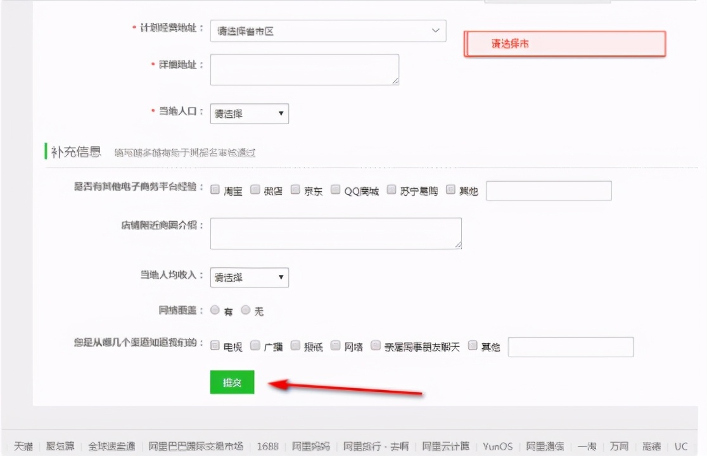Check the 京东 platform checkbox
This screenshot has height=456, width=707.
[295, 189]
